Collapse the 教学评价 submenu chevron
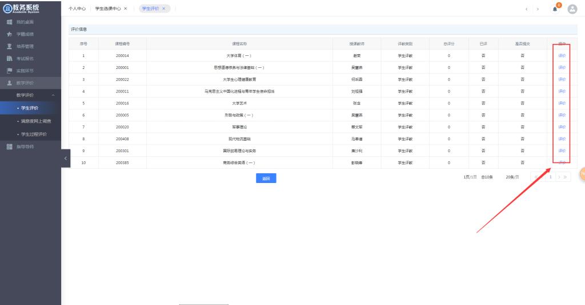Screen dimensions: 585x305 point(53,95)
